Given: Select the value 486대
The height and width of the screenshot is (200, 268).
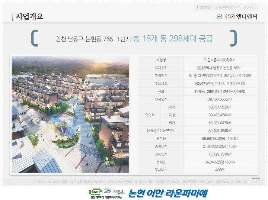Looking at the screenshot, I should coord(220,170).
